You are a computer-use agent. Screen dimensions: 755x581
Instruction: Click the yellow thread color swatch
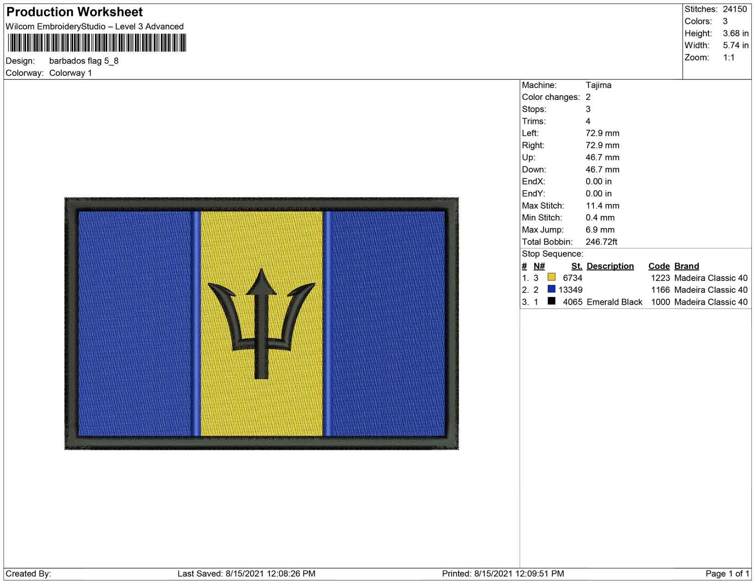pos(551,277)
